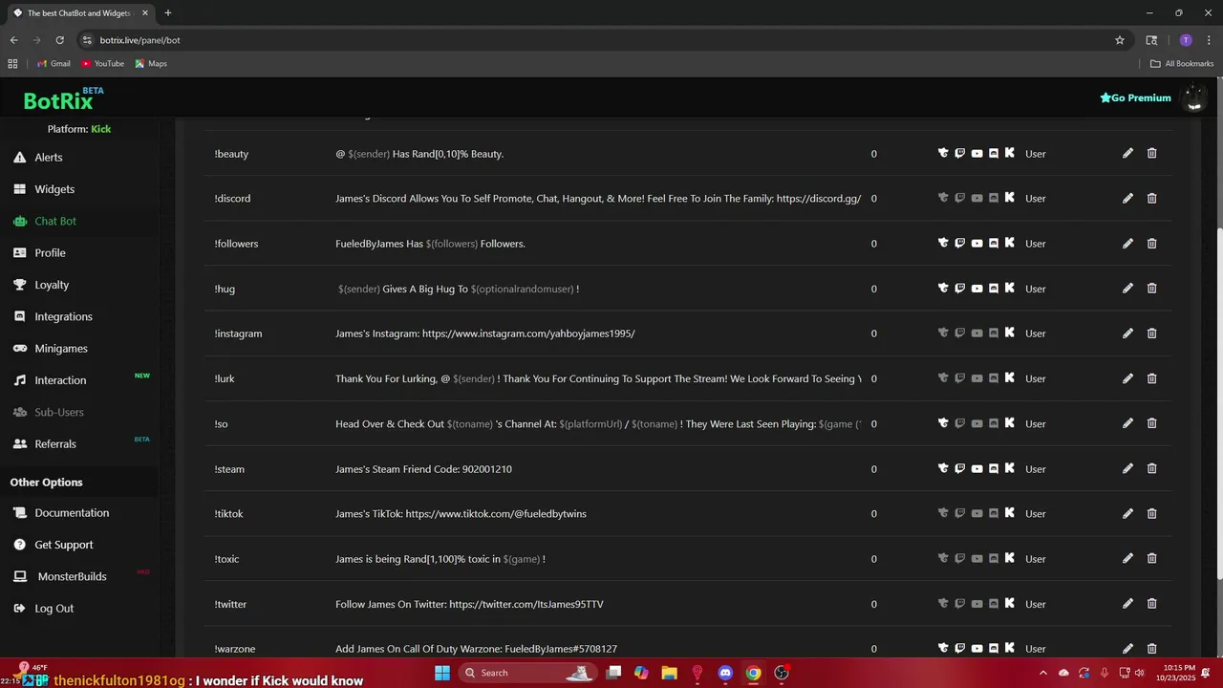Bookmark this page with the star icon
The image size is (1223, 688).
[x=1120, y=40]
